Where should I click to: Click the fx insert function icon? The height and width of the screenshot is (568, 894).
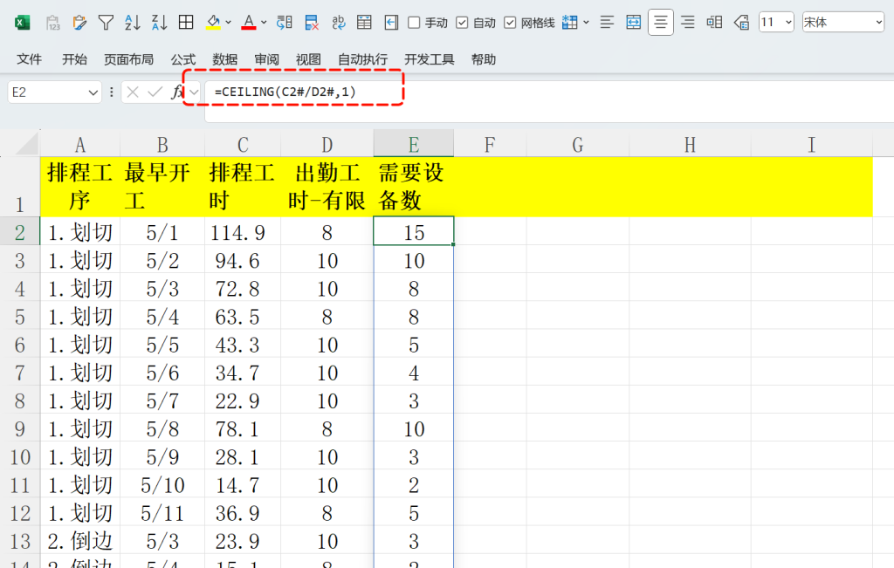(177, 92)
